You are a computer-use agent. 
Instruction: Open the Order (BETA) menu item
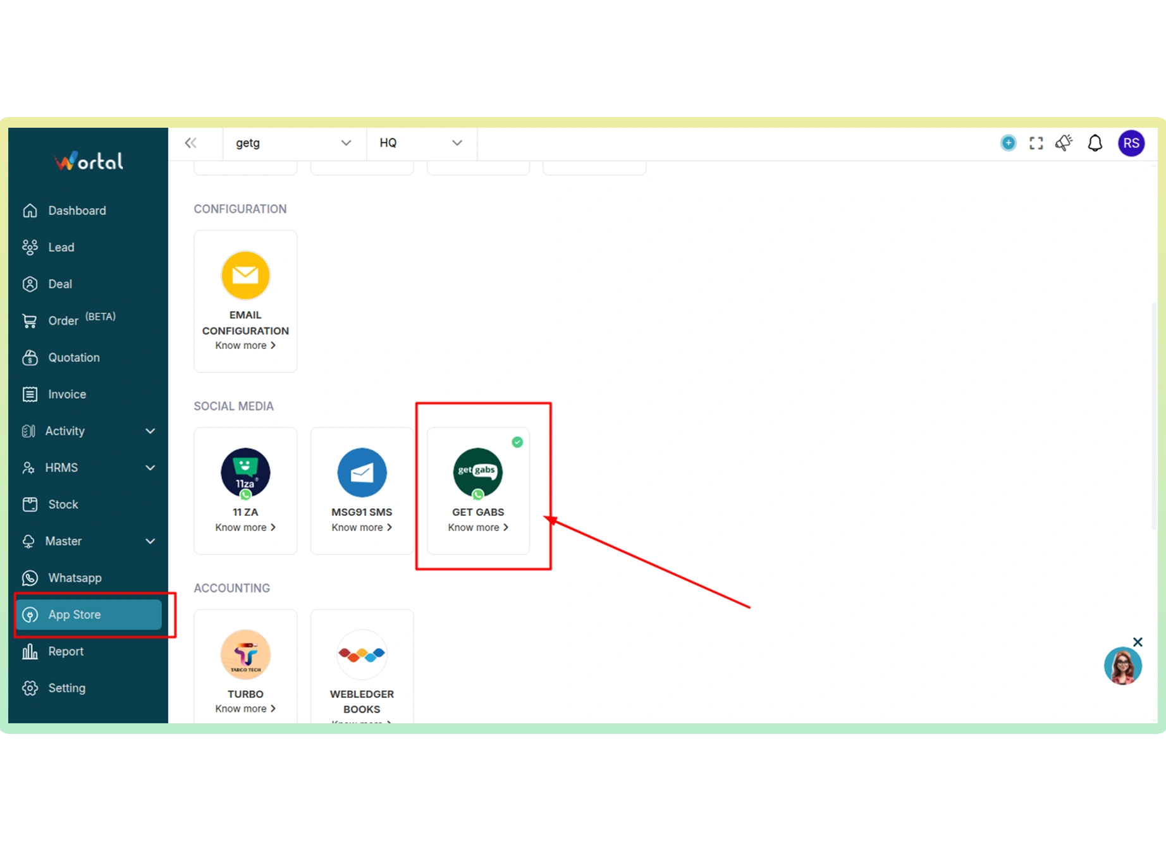[x=89, y=321]
